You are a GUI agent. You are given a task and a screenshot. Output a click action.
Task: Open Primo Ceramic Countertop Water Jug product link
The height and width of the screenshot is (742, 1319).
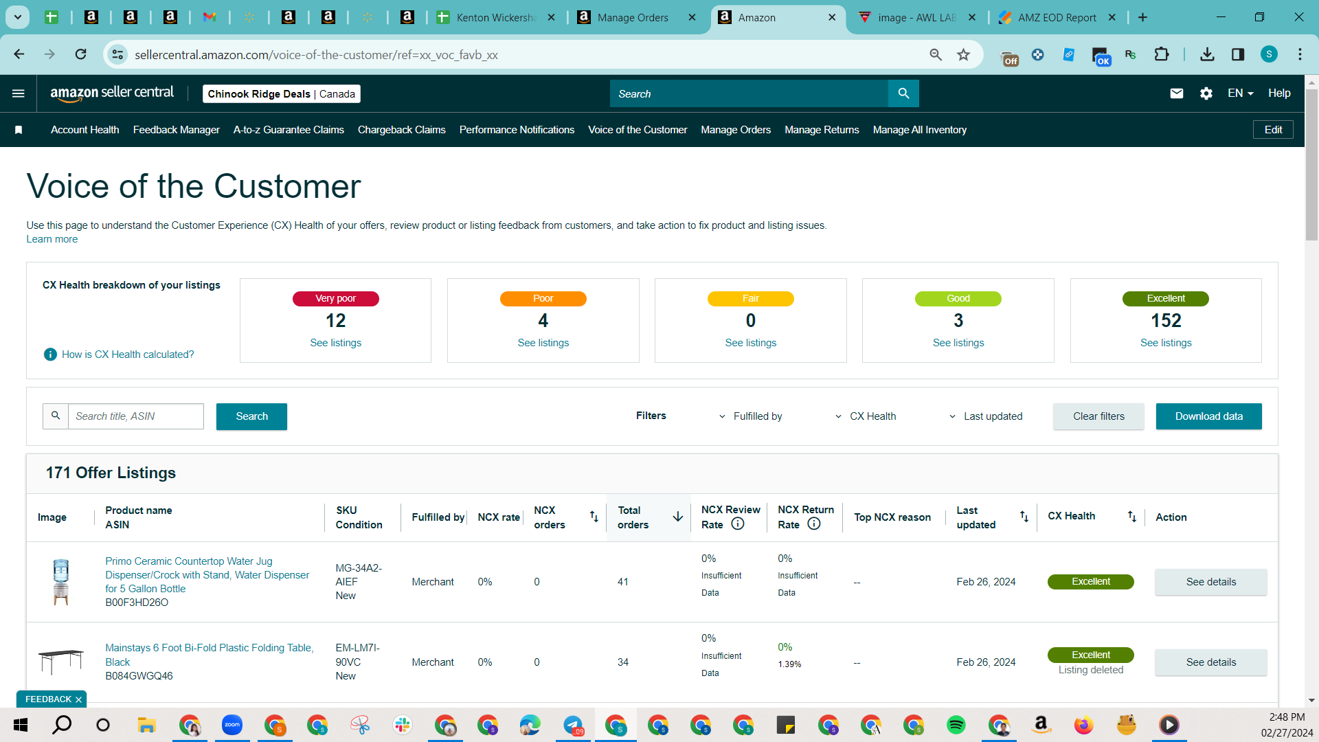[207, 575]
